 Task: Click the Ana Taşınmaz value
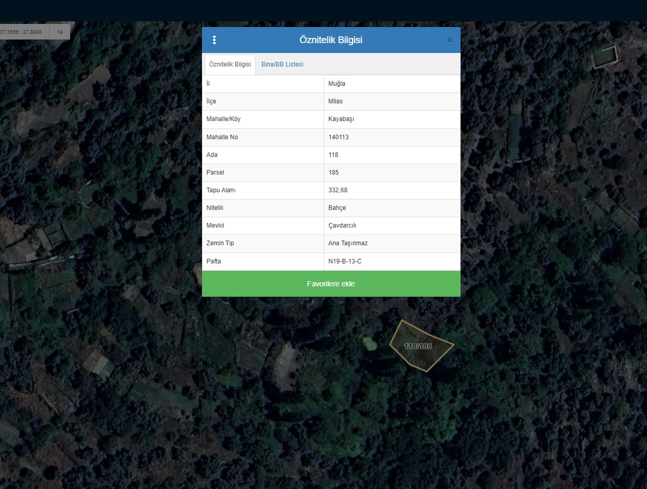tap(348, 243)
